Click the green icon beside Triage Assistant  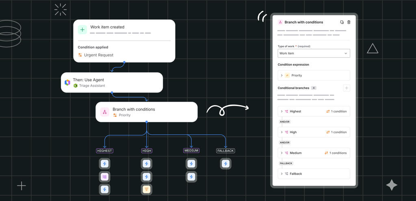[x=76, y=86]
